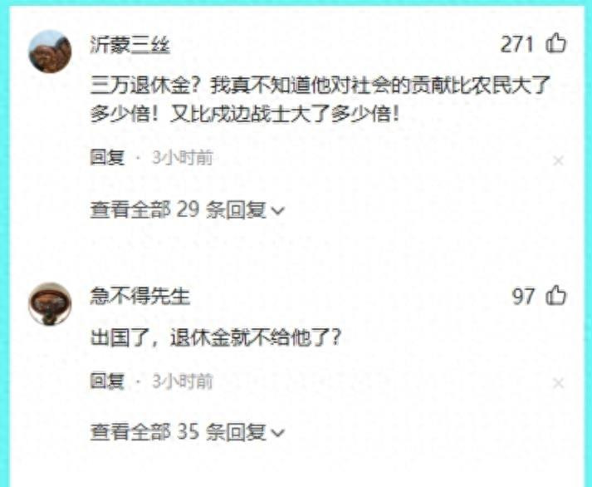592x487 pixels.
Task: Like the comment by 沂蒙三丝
Action: click(x=555, y=42)
